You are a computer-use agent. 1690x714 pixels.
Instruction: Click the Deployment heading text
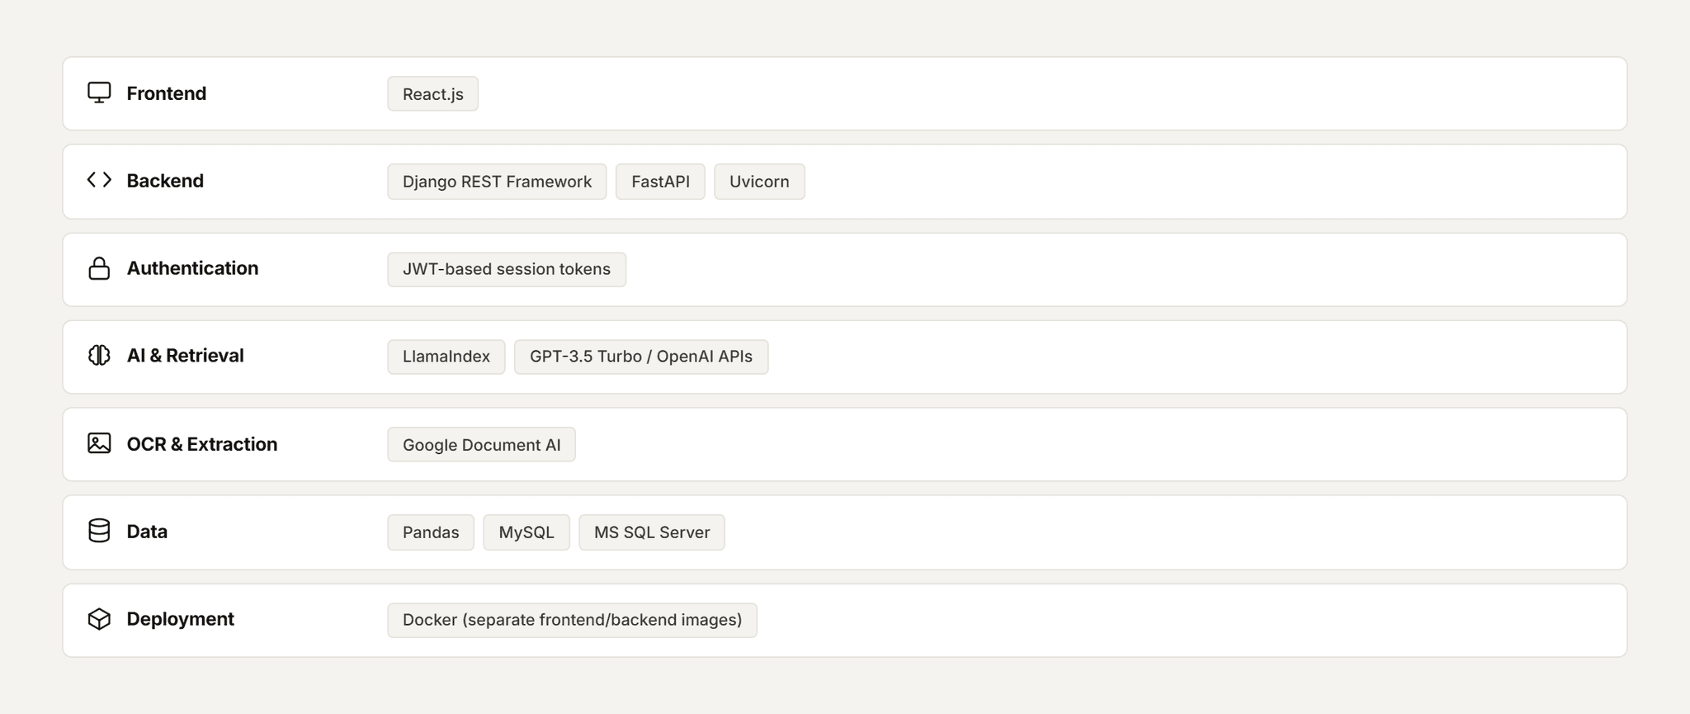[x=181, y=619]
